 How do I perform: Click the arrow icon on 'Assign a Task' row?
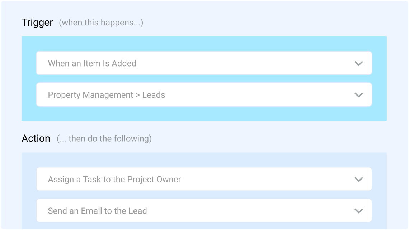[x=358, y=179]
